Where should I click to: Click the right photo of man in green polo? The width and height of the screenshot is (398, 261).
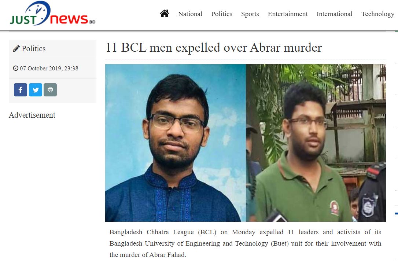[316, 143]
